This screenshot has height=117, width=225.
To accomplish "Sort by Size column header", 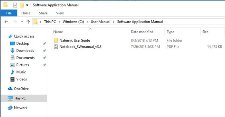I will (x=205, y=32).
